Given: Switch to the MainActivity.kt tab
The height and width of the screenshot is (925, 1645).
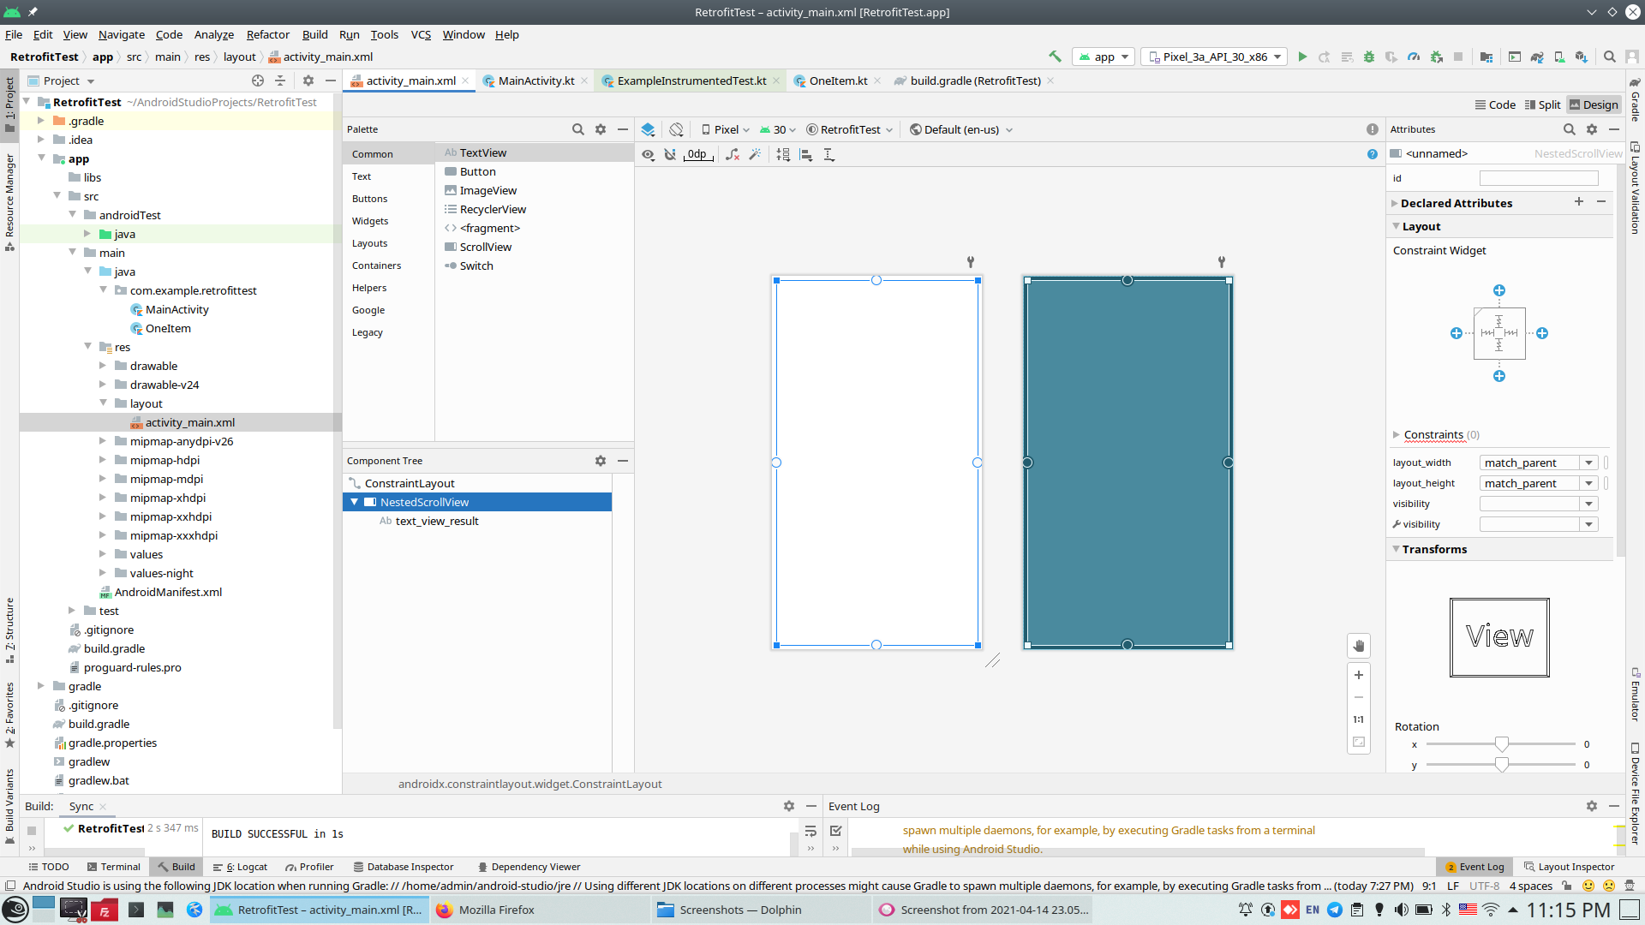Looking at the screenshot, I should [x=535, y=81].
